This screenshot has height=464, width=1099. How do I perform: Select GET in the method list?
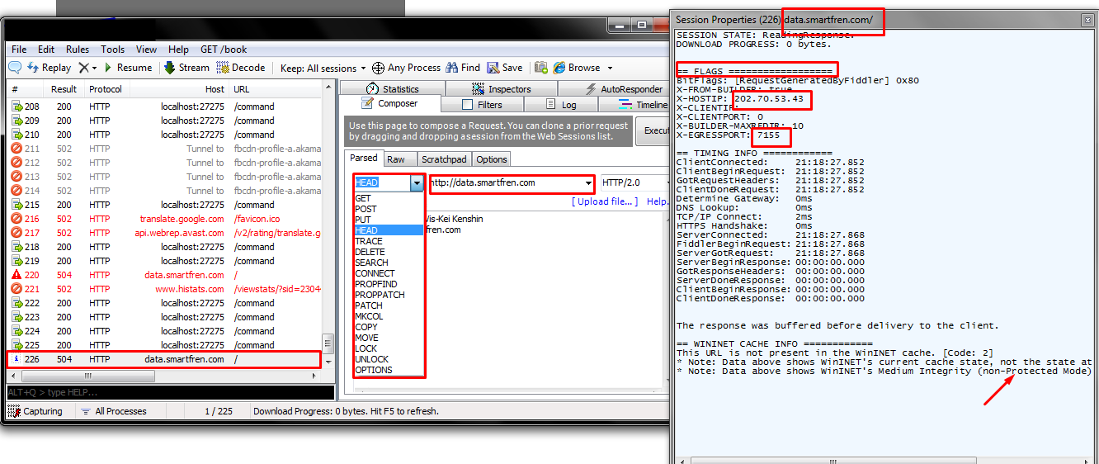(389, 198)
